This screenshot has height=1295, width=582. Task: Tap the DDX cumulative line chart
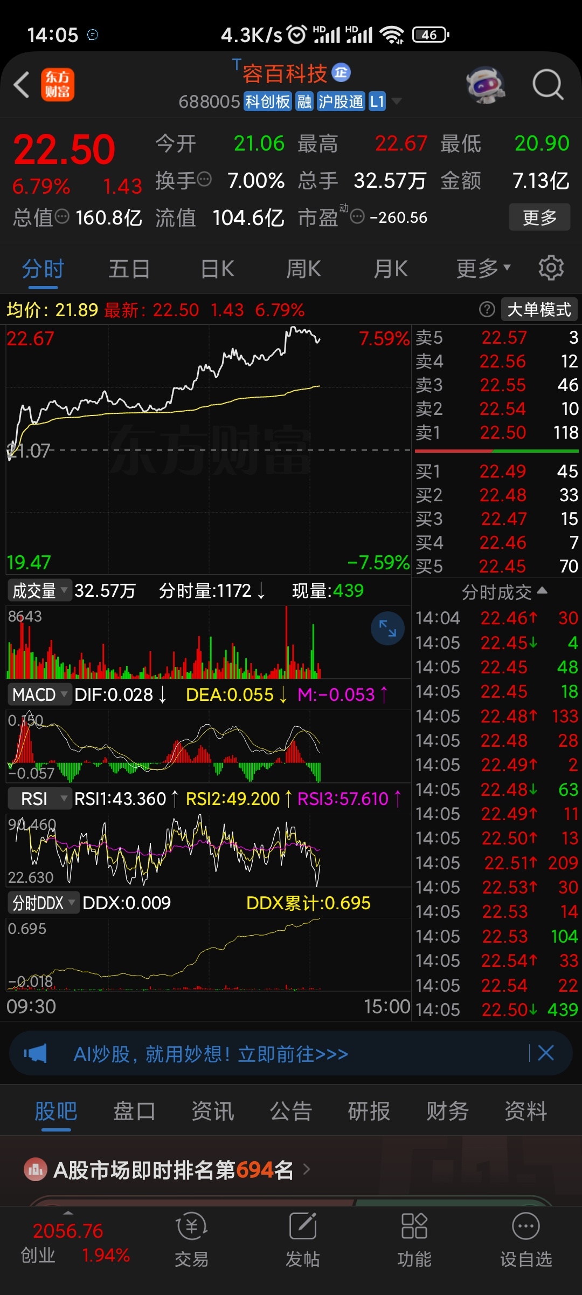[x=208, y=954]
